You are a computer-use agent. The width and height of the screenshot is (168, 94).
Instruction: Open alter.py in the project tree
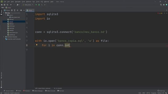click(10, 20)
